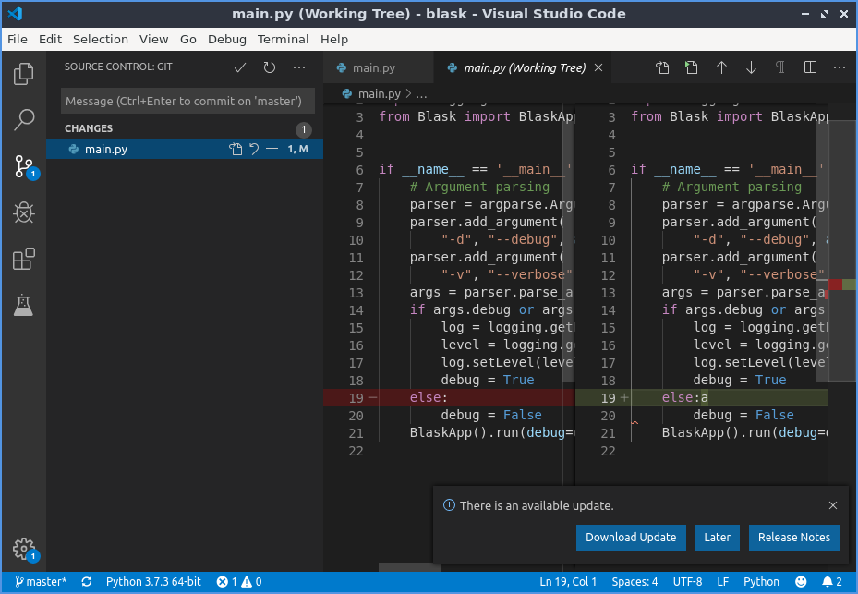Refresh the Source Control panel
The width and height of the screenshot is (858, 594).
click(x=270, y=67)
